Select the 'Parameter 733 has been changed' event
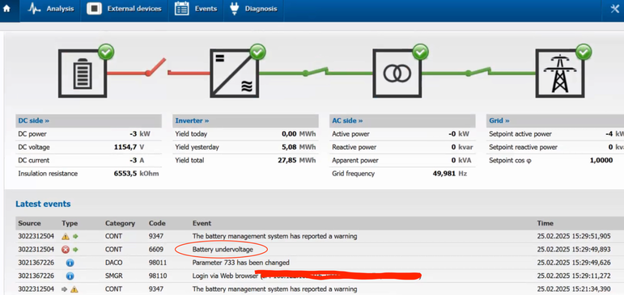This screenshot has height=295, width=624. [x=240, y=263]
